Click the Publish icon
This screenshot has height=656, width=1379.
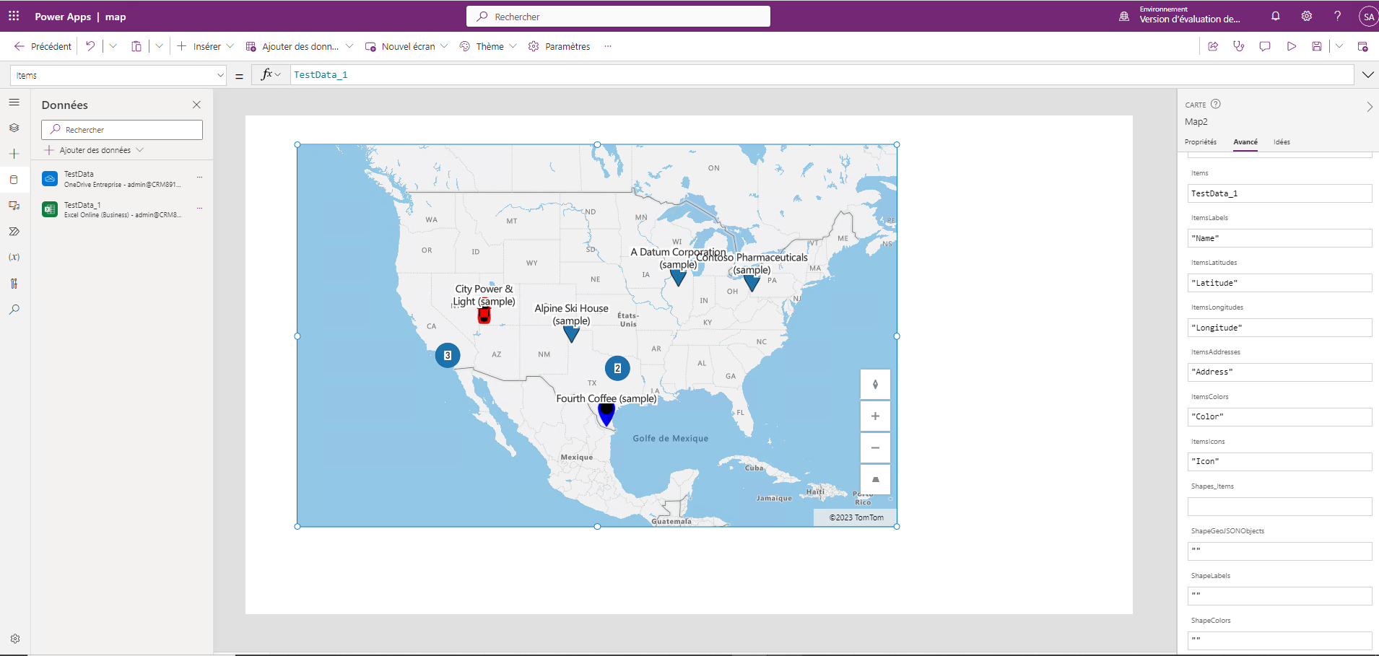1363,46
